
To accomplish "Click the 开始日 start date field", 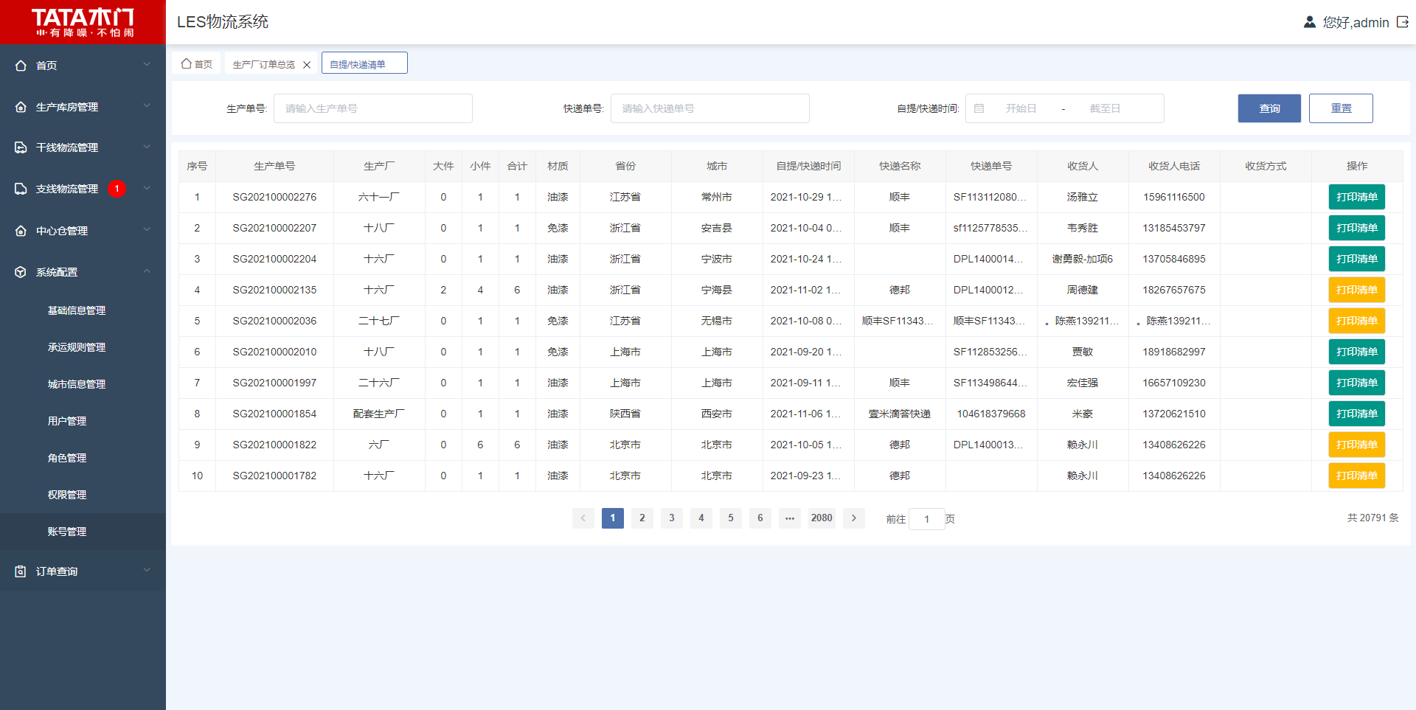I will (x=1021, y=108).
